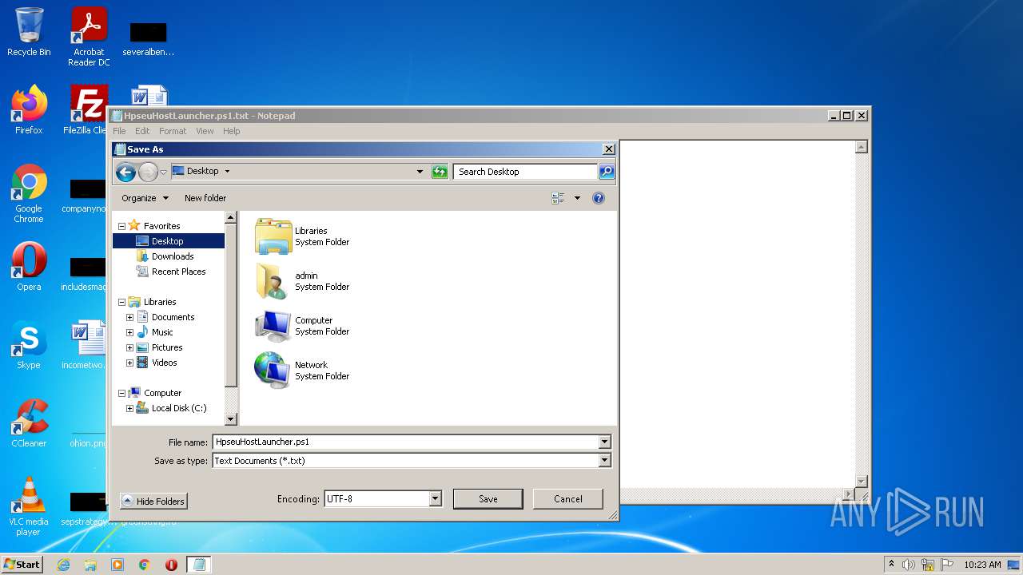The width and height of the screenshot is (1023, 575).
Task: Click navigation pane scroll up arrow
Action: coord(231,218)
